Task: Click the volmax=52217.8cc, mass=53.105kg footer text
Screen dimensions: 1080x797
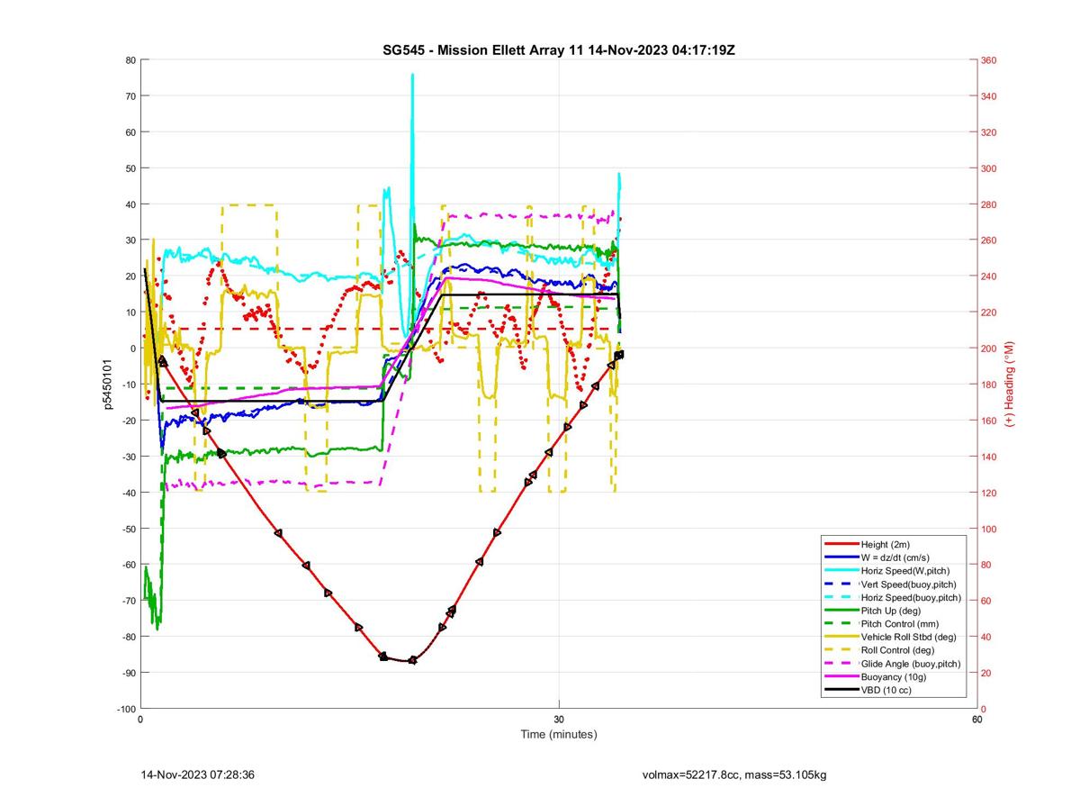Action: coord(734,775)
